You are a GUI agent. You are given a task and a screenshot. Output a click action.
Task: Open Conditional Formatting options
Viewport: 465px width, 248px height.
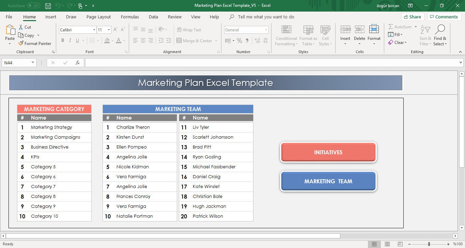pyautogui.click(x=286, y=35)
